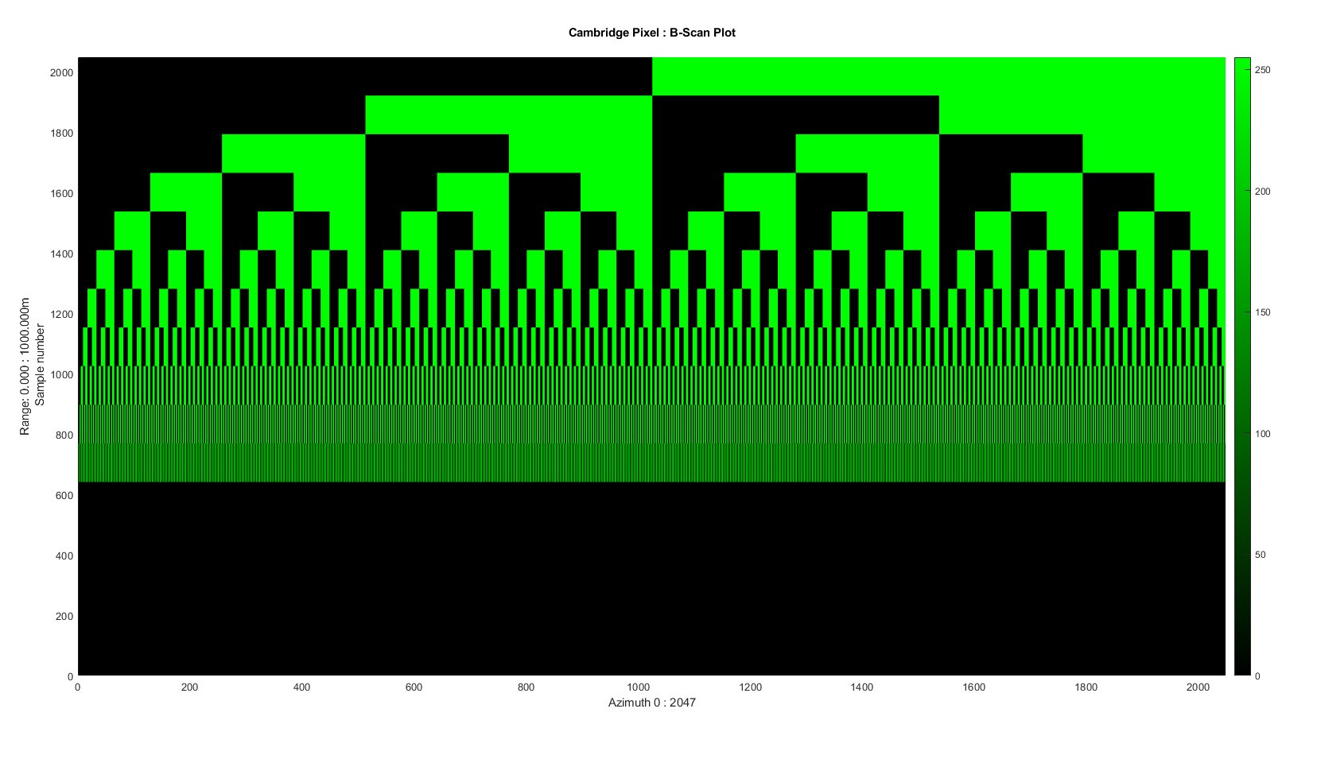Screen dimensions: 1317x759
Task: Click the colorbar tick label 150
Action: (x=1262, y=312)
